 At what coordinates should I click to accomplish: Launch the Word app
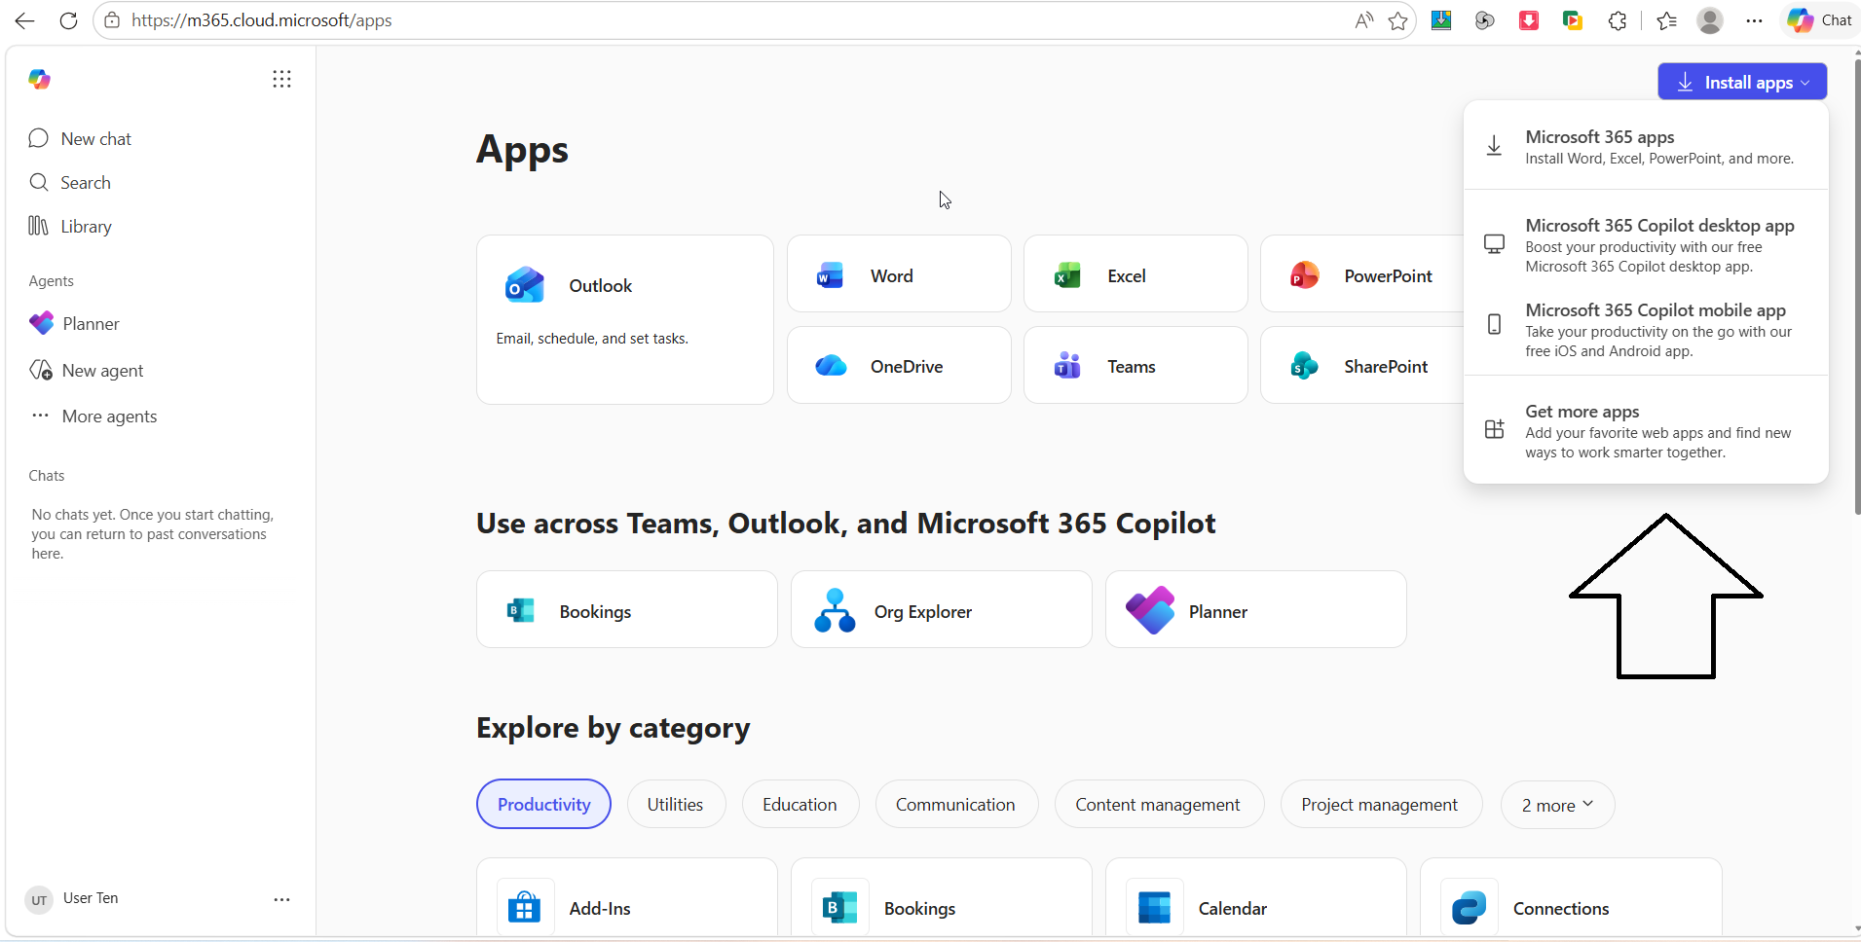pos(899,274)
